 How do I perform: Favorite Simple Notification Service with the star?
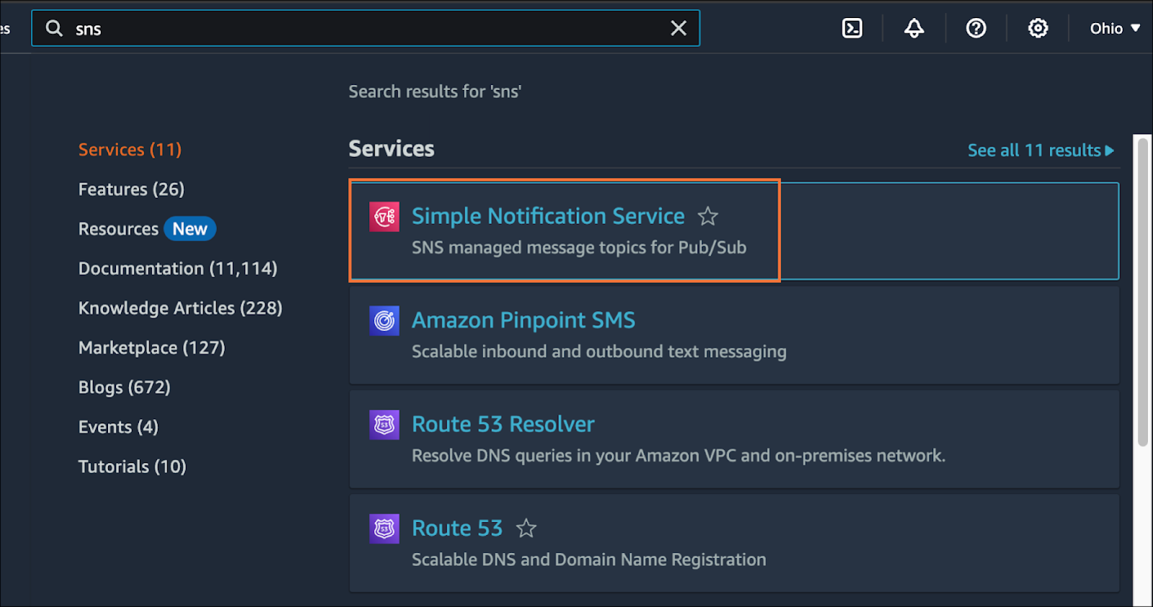708,216
